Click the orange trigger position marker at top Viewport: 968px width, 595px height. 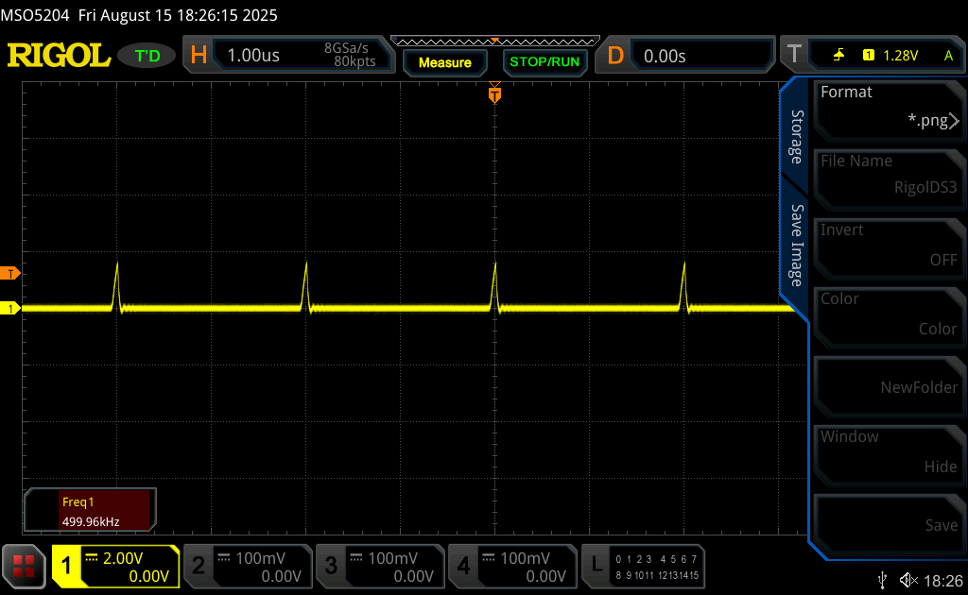pos(494,94)
